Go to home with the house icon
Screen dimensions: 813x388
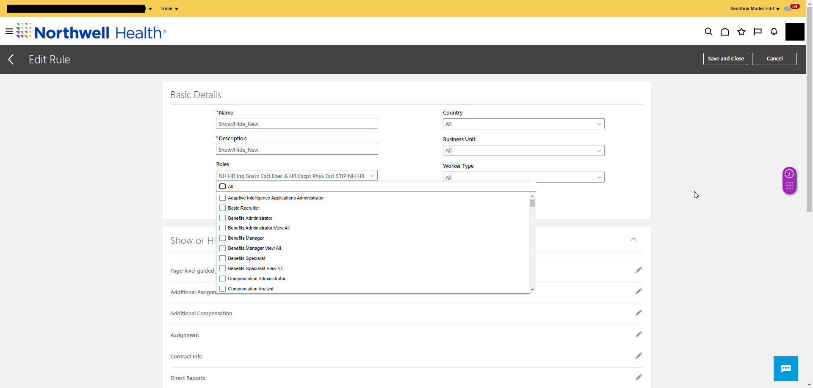point(725,31)
